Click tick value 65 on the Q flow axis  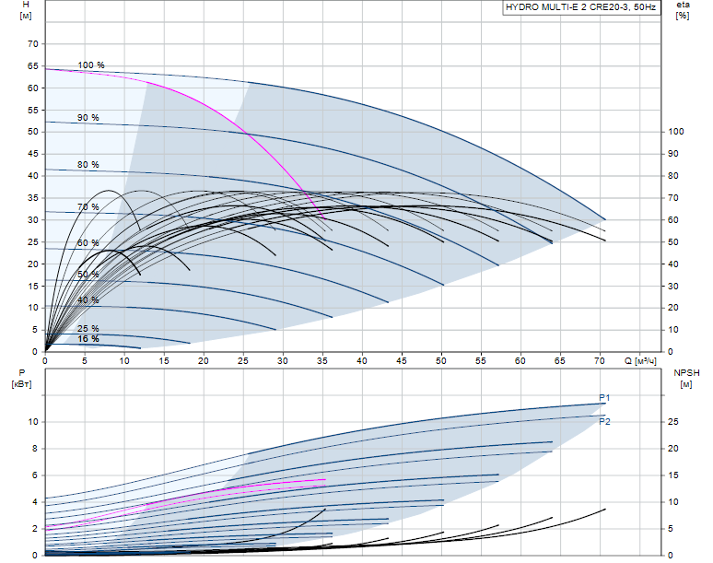(560, 361)
